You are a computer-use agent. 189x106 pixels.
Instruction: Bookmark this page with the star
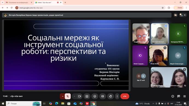(162, 8)
